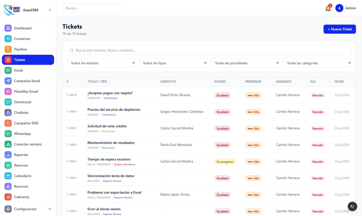Click the Recursos house icon
362x216 pixels.
[8, 186]
